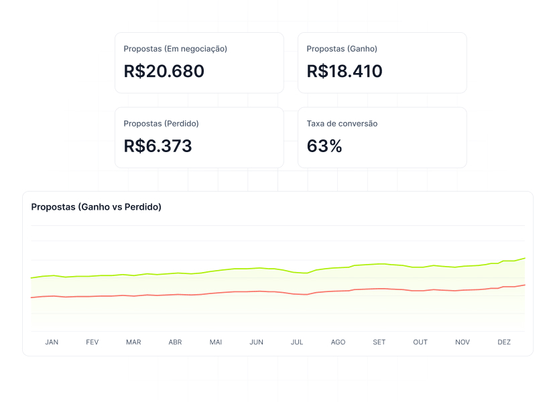Click the Propostas (Ganho vs Perdido) chart title
The height and width of the screenshot is (402, 555).
(x=97, y=207)
